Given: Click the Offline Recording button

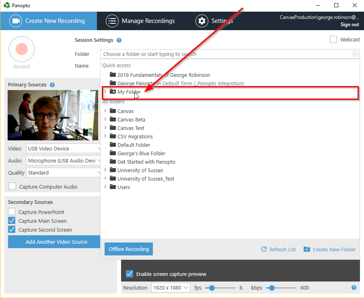Looking at the screenshot, I should pos(129,249).
